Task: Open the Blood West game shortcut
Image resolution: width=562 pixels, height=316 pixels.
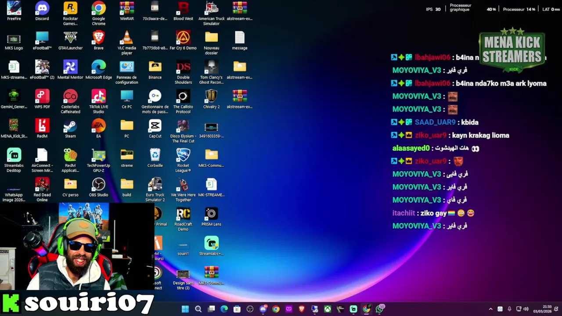Action: click(183, 11)
